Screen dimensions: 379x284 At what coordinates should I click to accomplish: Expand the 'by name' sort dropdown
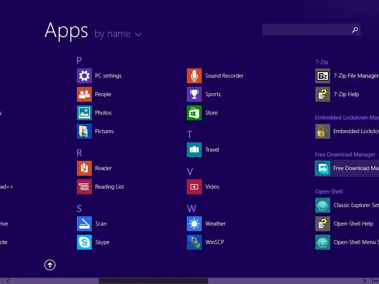tap(118, 34)
